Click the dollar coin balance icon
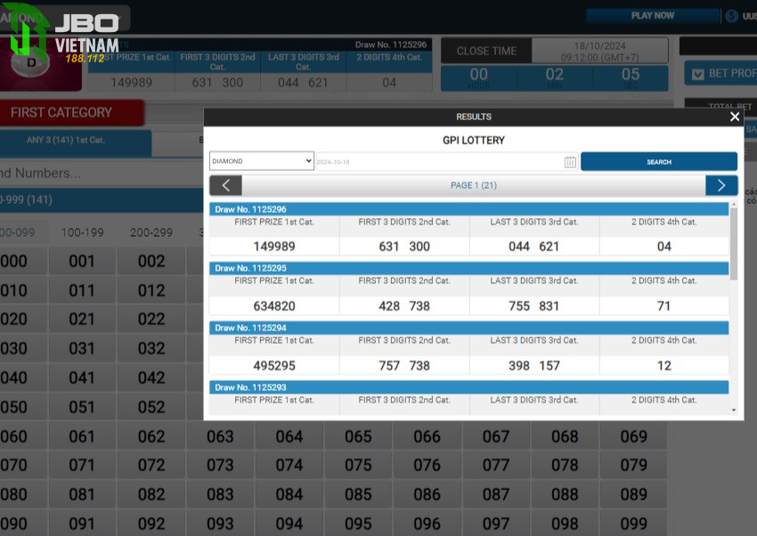The height and width of the screenshot is (536, 757). pos(731,16)
